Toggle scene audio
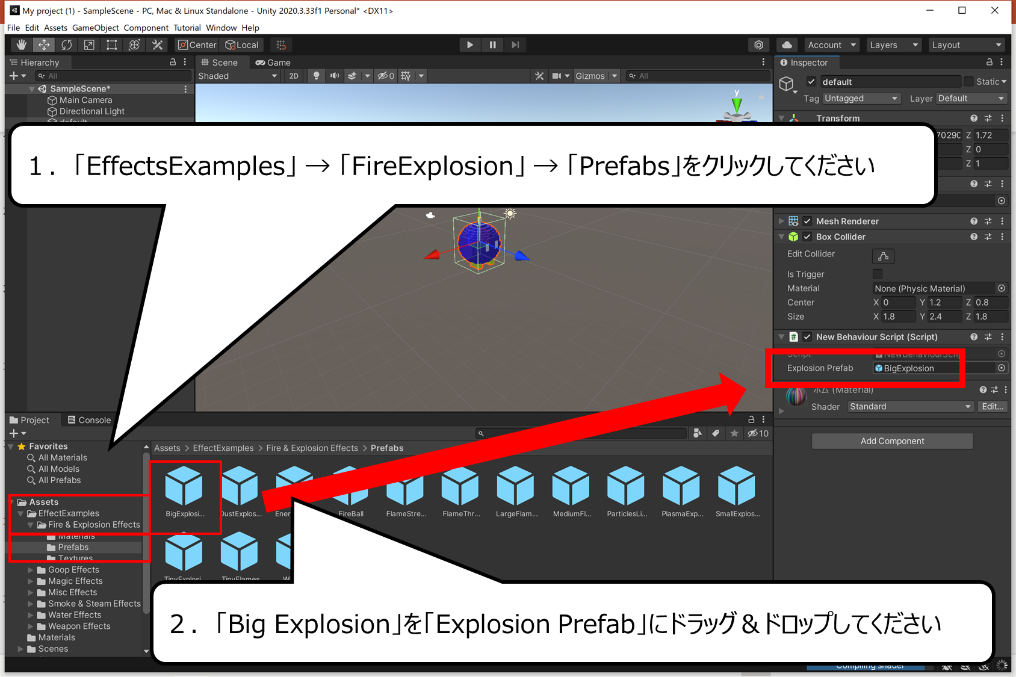The image size is (1016, 677). click(x=335, y=76)
